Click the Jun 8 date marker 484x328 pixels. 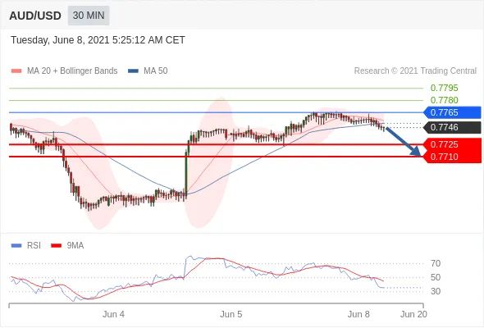tap(358, 314)
